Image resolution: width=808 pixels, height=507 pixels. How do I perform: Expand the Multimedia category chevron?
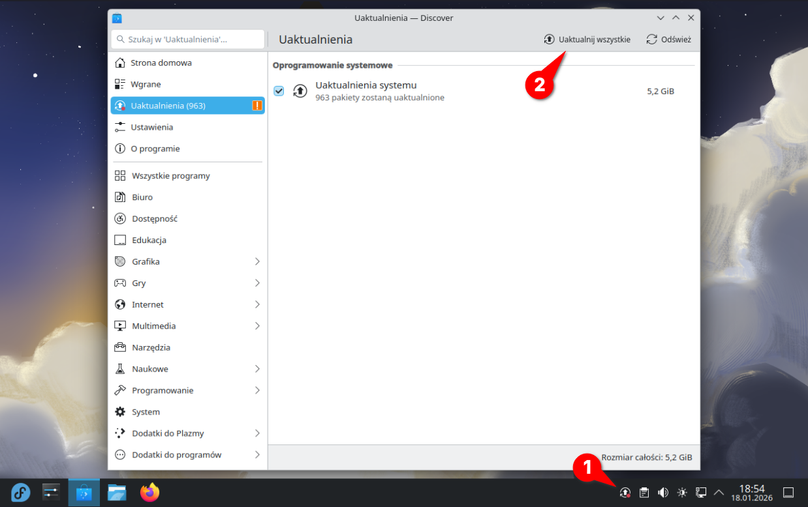click(x=257, y=326)
